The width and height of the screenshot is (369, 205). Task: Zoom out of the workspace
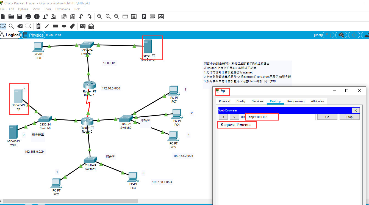117,17
